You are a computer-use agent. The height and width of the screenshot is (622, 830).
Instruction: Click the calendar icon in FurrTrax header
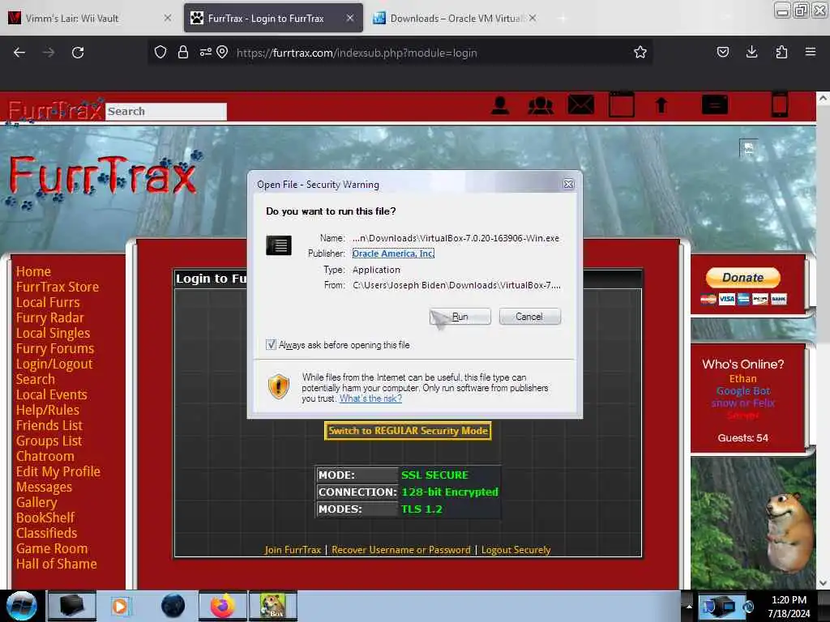(x=622, y=104)
